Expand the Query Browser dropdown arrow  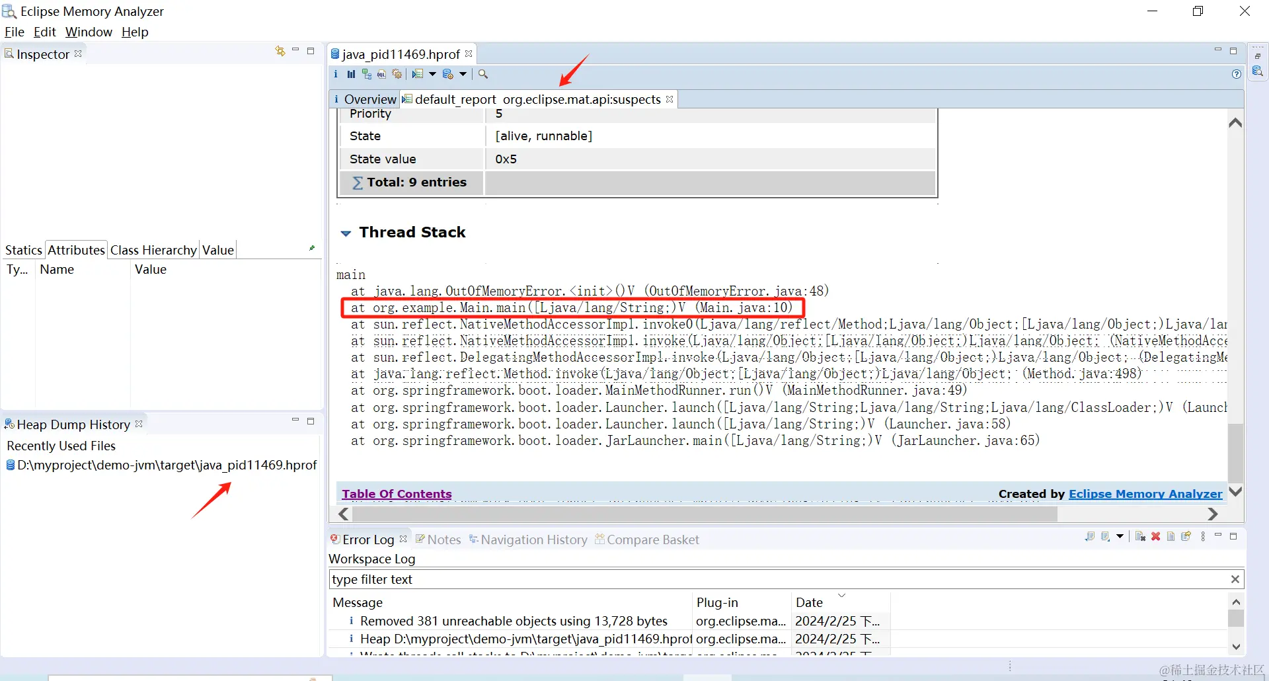[463, 74]
